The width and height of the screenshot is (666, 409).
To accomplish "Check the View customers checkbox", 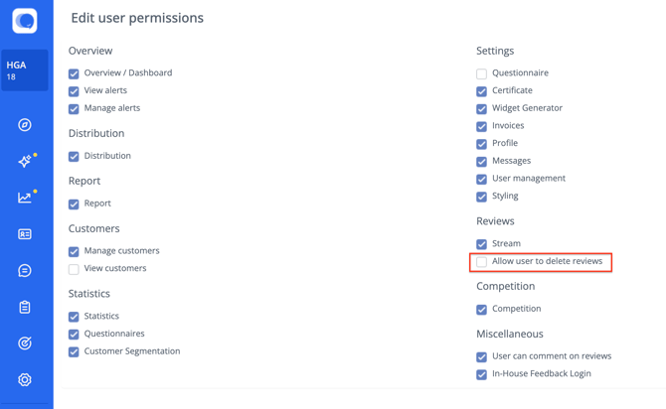I will point(74,269).
